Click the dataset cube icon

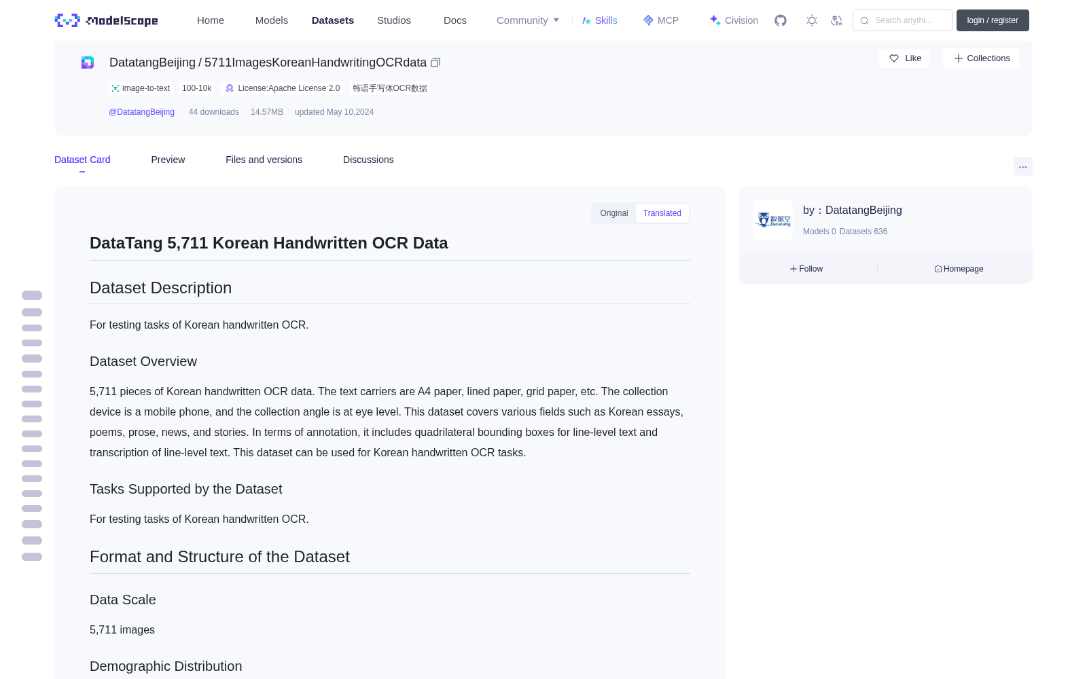coord(88,62)
